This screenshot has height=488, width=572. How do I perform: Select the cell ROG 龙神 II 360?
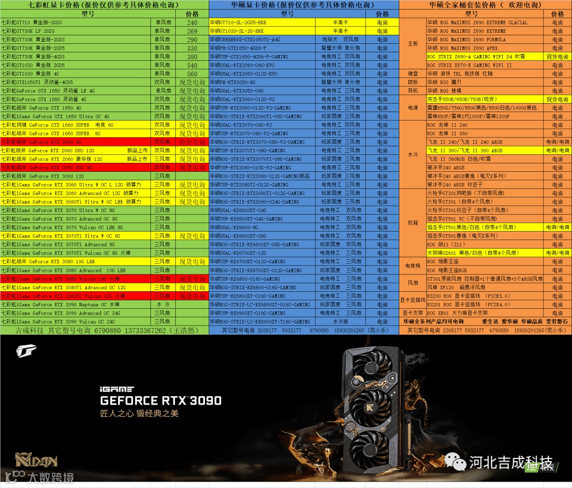[x=485, y=134]
